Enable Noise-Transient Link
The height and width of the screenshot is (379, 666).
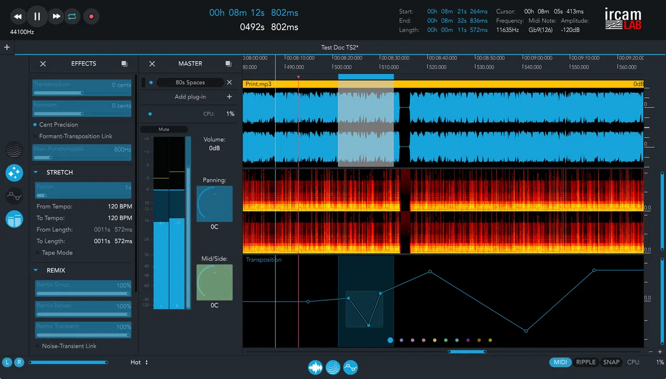pos(38,346)
